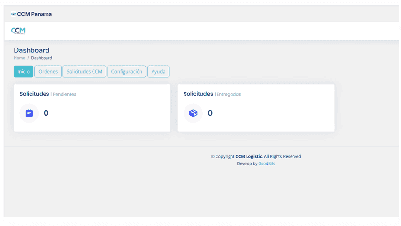Viewport: 401px width, 226px height.
Task: Click the clipboard icon for pending Solicitudes
Action: (x=29, y=113)
